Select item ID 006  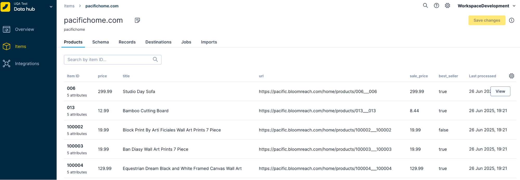coord(71,88)
